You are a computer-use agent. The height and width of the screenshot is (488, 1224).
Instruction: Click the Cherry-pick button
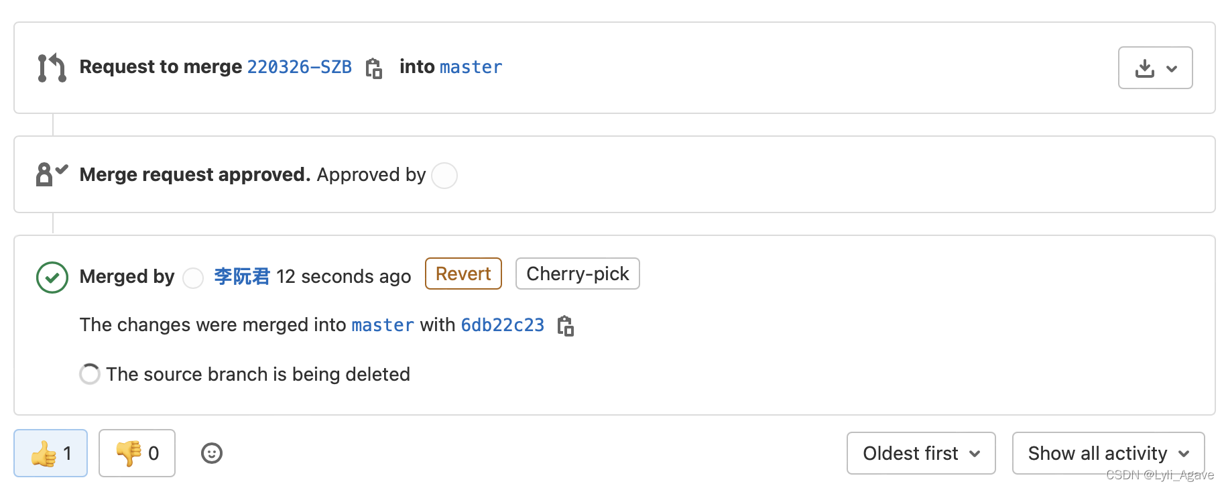pos(577,273)
